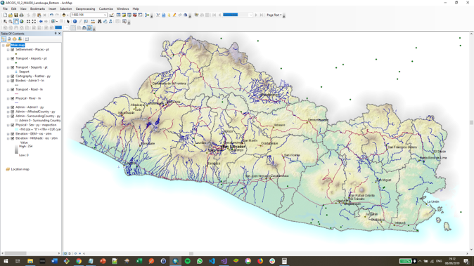Click the Hillshade grayscale color ramp

pos(16,149)
